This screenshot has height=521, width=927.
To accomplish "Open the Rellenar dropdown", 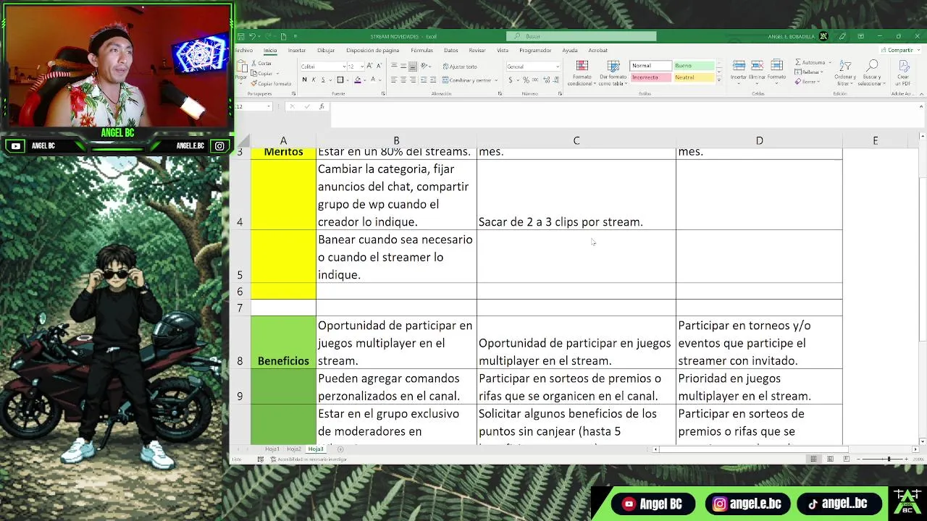I will (x=810, y=72).
